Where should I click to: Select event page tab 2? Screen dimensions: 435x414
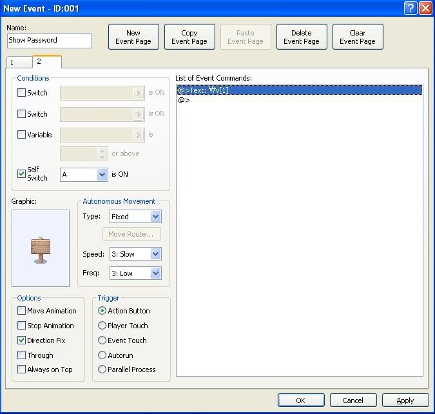46,61
